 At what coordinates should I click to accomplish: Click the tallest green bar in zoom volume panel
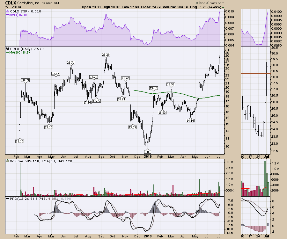265,179
